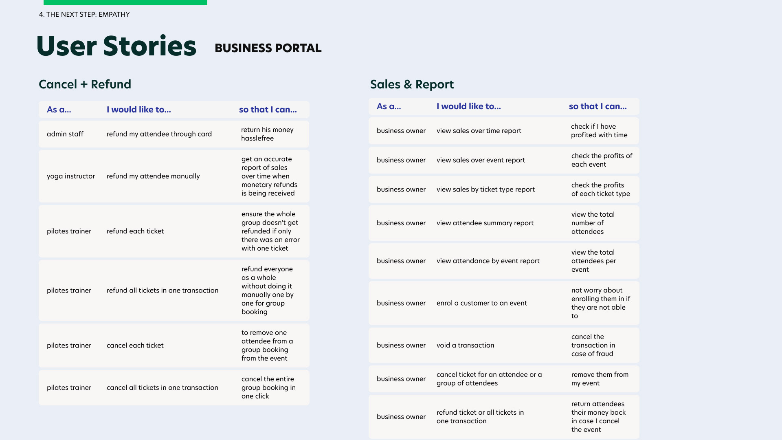
Task: Click 'cancel all tickets in one transaction' row
Action: [174, 388]
